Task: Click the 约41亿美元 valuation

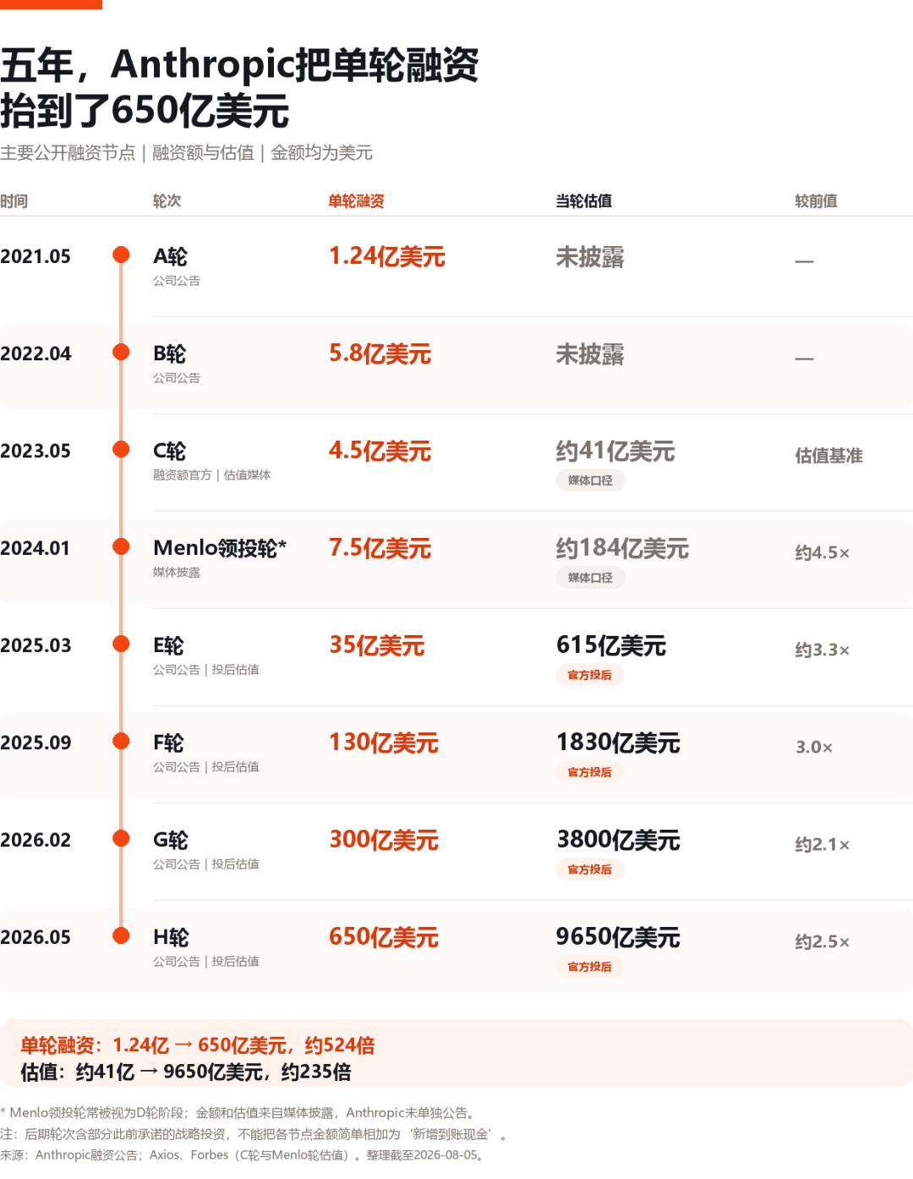Action: point(615,451)
